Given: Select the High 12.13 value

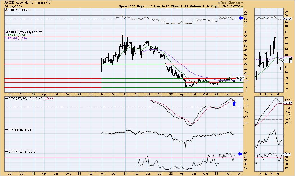Looking at the screenshot, I should [x=144, y=6].
